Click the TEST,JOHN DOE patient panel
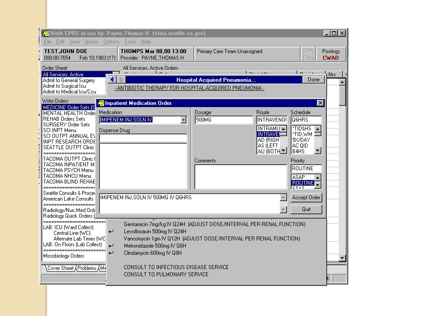 pos(79,54)
